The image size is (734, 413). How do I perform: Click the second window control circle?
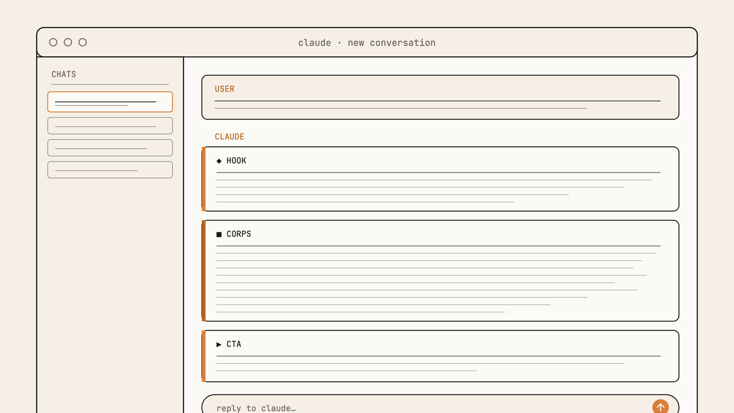[68, 42]
